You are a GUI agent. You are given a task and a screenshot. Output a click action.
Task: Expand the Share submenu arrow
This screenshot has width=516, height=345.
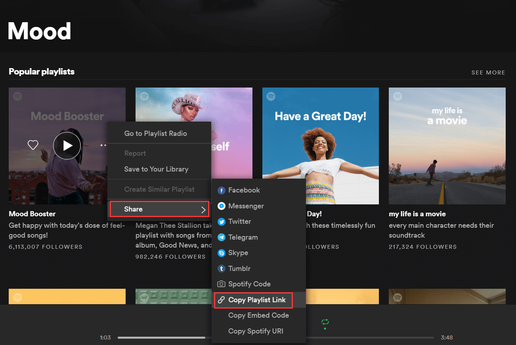click(x=203, y=210)
